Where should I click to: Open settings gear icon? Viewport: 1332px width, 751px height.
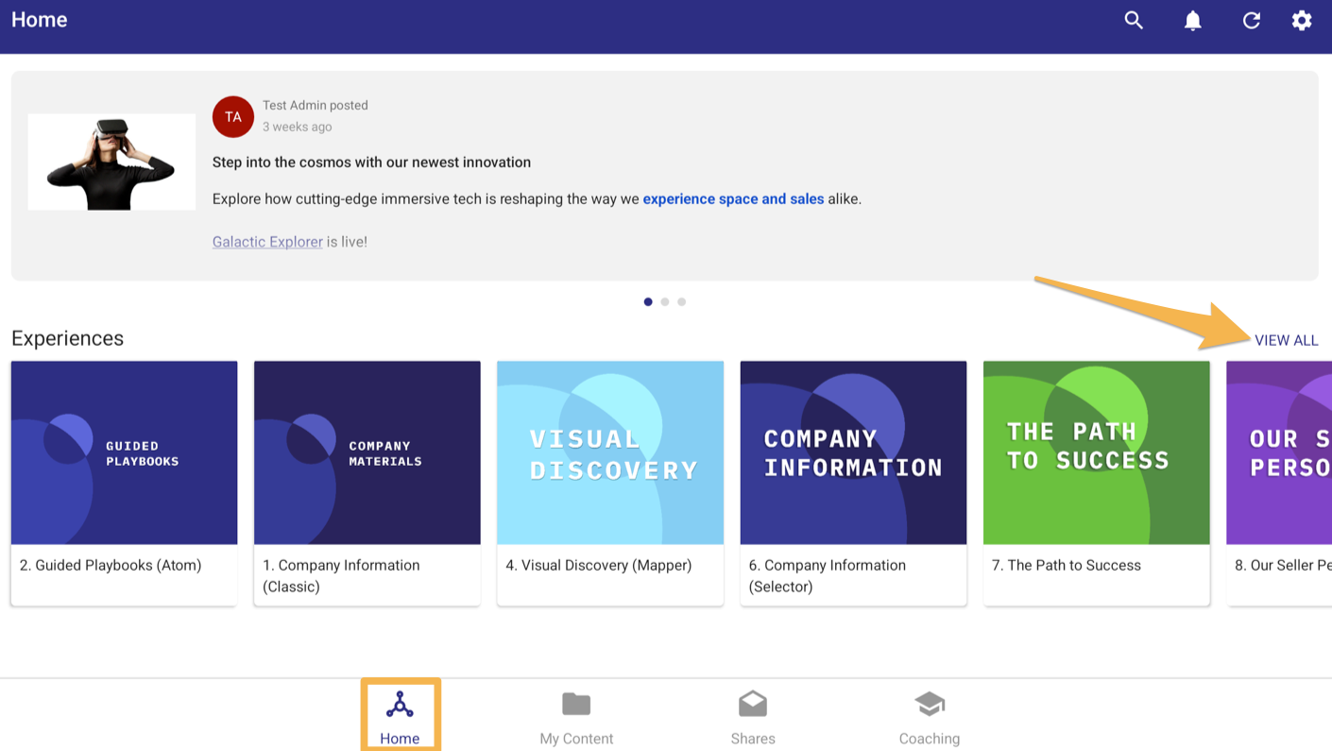pyautogui.click(x=1302, y=21)
